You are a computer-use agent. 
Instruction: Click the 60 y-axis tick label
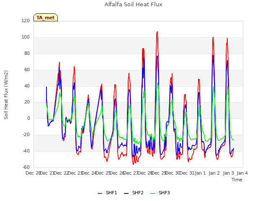[x=27, y=70]
